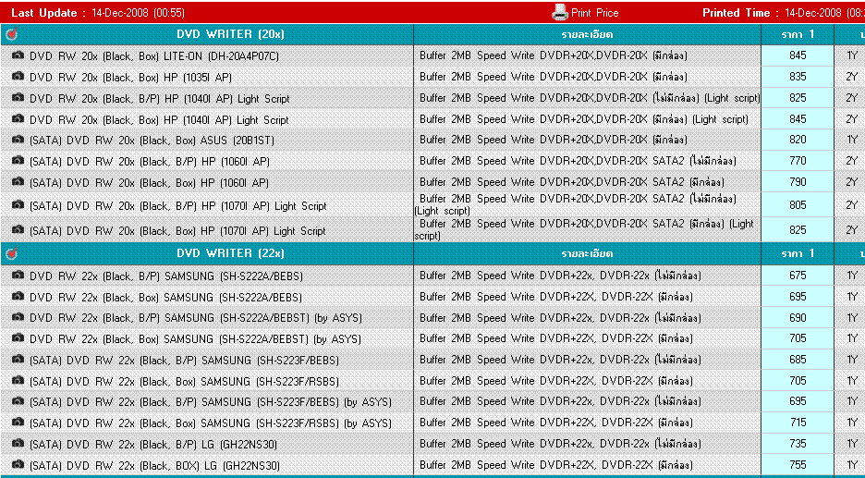The height and width of the screenshot is (478, 865).
Task: Select product name SAMSUNG (SH-S223F/RSBS) without ASYS
Action: tap(184, 382)
